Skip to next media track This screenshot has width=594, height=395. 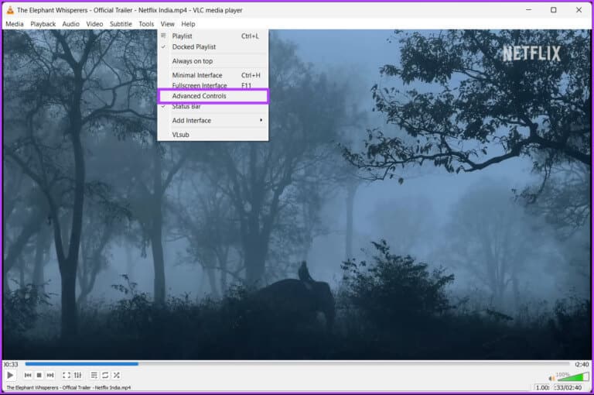click(50, 376)
